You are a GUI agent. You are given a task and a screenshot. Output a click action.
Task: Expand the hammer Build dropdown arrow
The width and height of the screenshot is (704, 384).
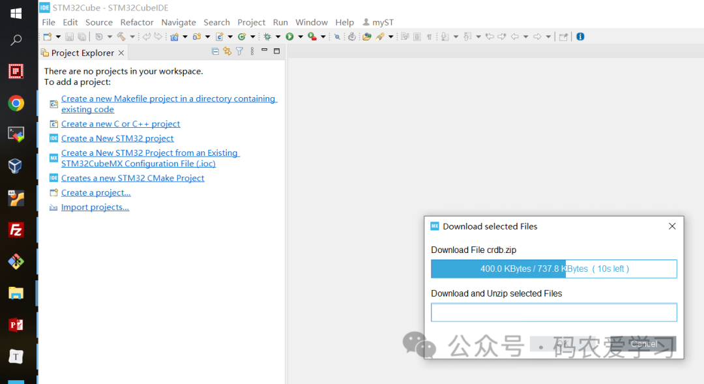tap(132, 37)
